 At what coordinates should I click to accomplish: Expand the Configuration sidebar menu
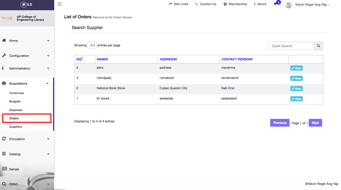26,56
